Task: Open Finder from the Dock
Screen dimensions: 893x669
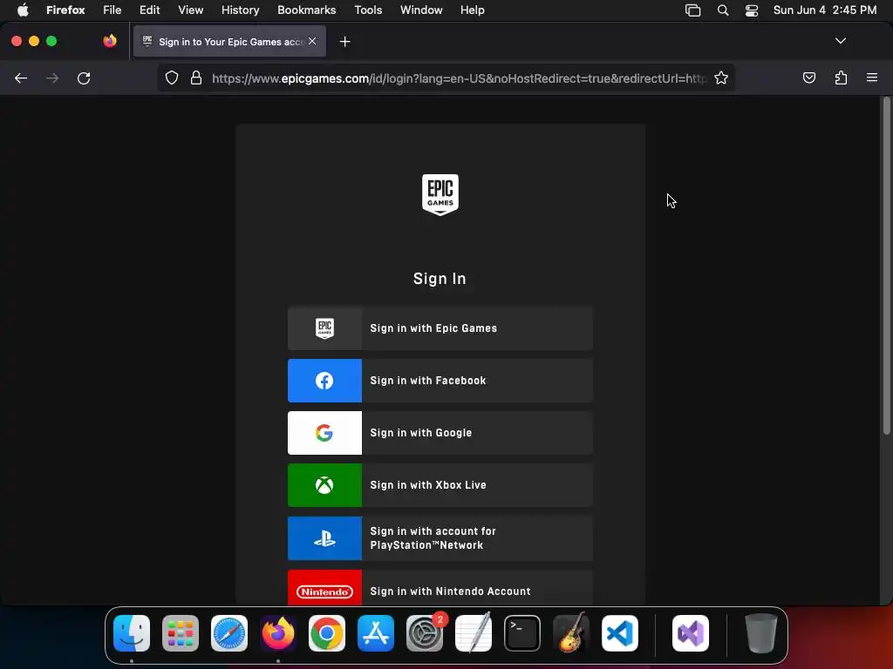Action: (x=132, y=633)
